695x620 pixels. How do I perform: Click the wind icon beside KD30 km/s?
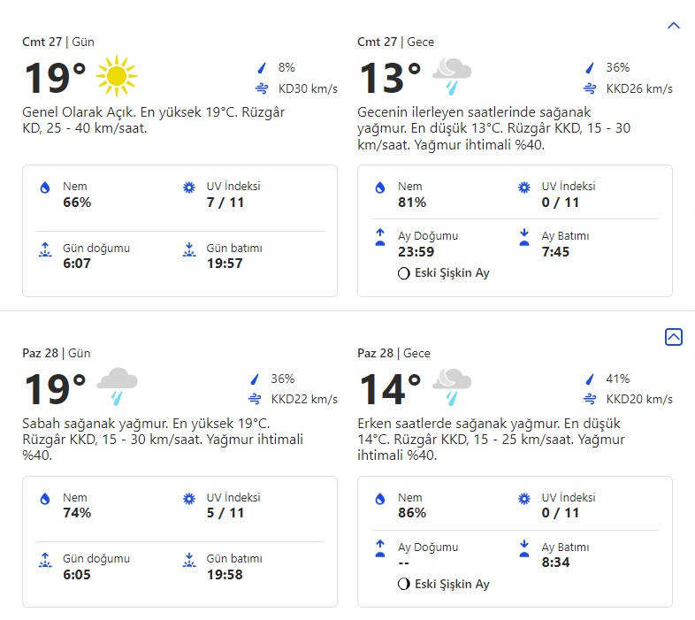tap(262, 88)
